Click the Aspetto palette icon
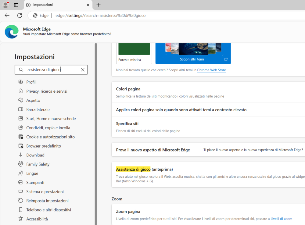Image resolution: width=305 pixels, height=225 pixels. click(21, 100)
